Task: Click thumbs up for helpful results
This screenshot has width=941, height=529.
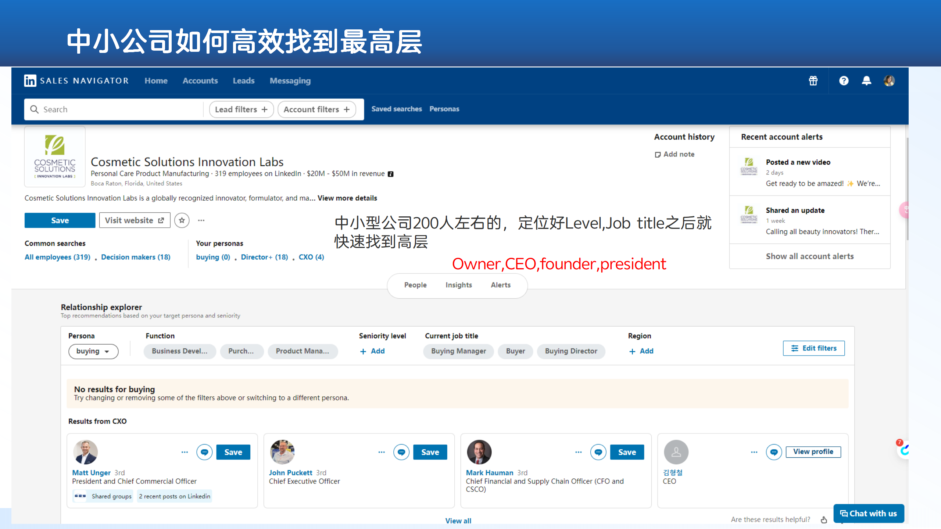Action: pos(824,519)
